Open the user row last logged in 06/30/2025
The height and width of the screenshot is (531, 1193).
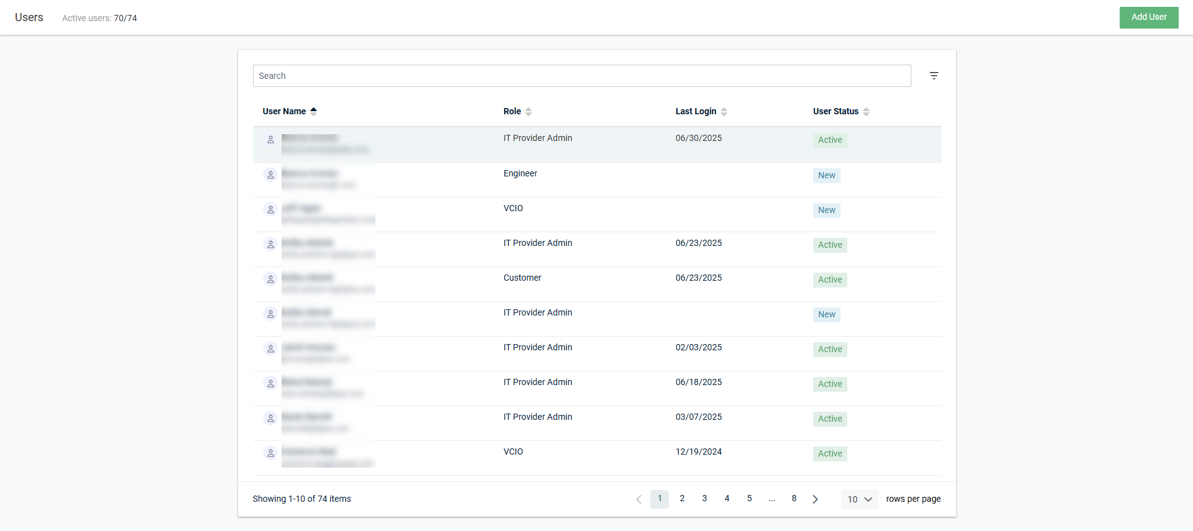click(x=596, y=145)
